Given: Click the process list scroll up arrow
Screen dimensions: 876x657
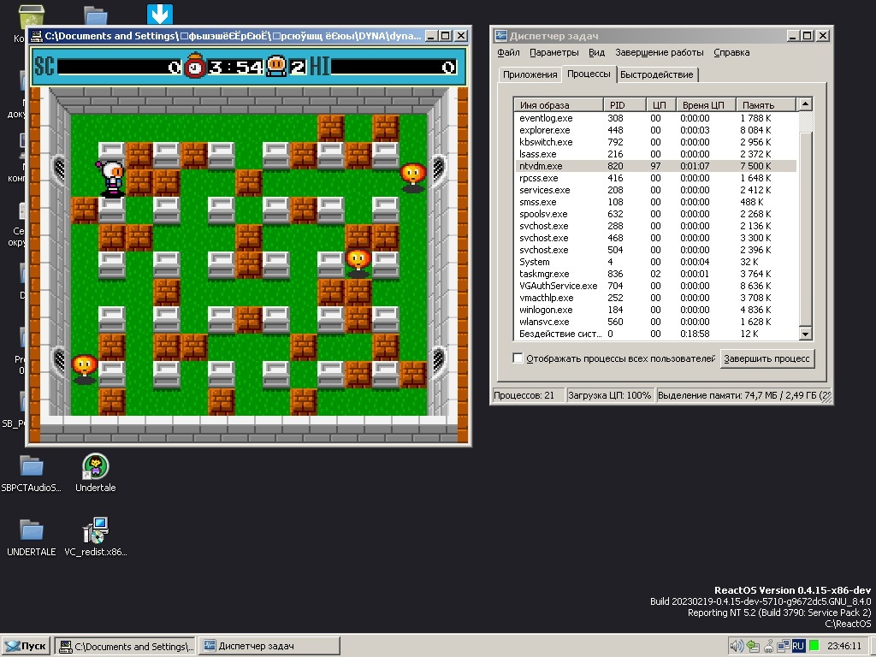Looking at the screenshot, I should click(805, 104).
